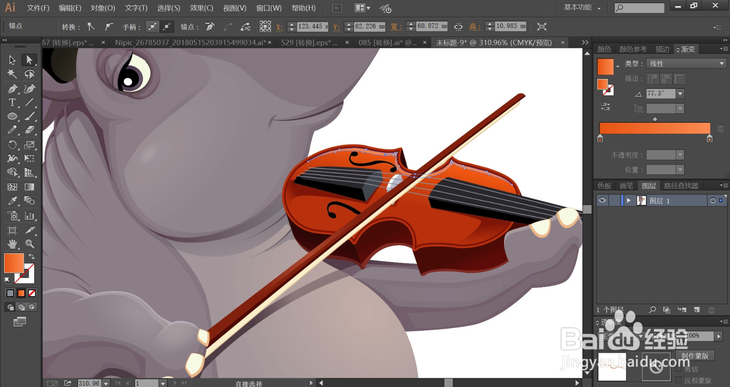
Task: Select the Hand tool
Action: [x=12, y=244]
